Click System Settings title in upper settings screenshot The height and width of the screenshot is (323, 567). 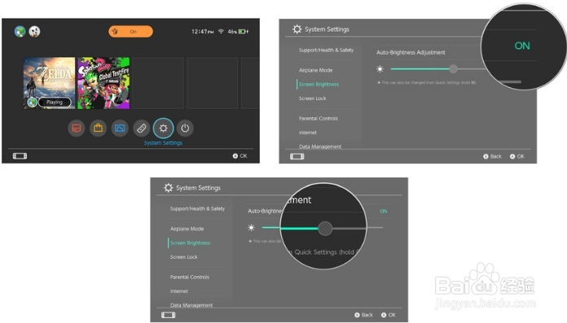327,29
